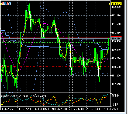This screenshot has height=114, width=128.
Task: Click the ATR(14) 0.991 indicator label
Action: coord(38,96)
